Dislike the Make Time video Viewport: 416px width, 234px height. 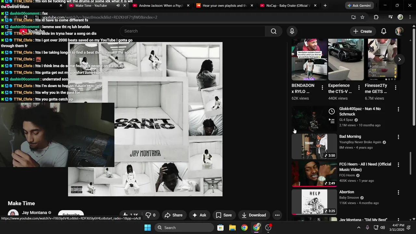(x=150, y=215)
